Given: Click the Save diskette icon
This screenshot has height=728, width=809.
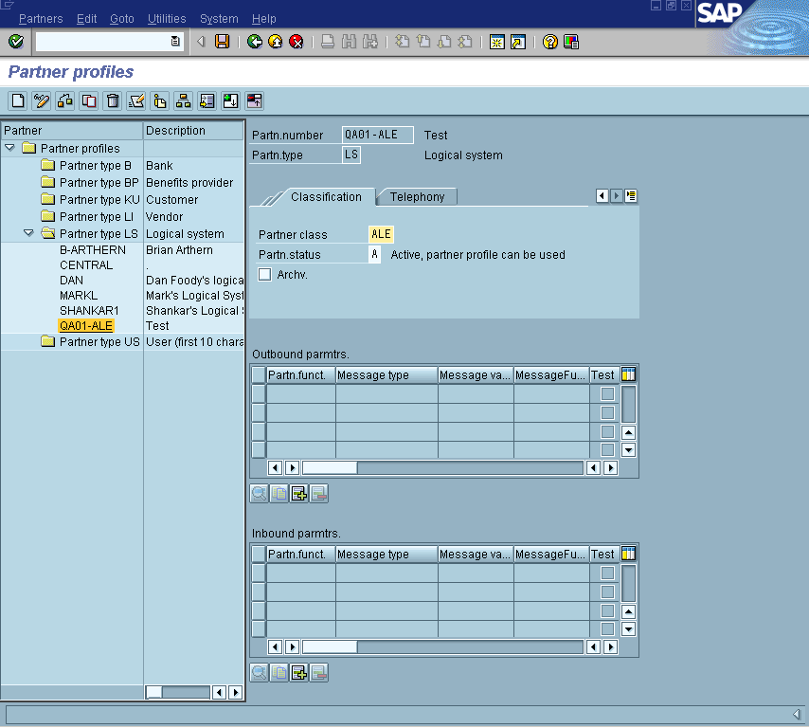Looking at the screenshot, I should click(223, 42).
